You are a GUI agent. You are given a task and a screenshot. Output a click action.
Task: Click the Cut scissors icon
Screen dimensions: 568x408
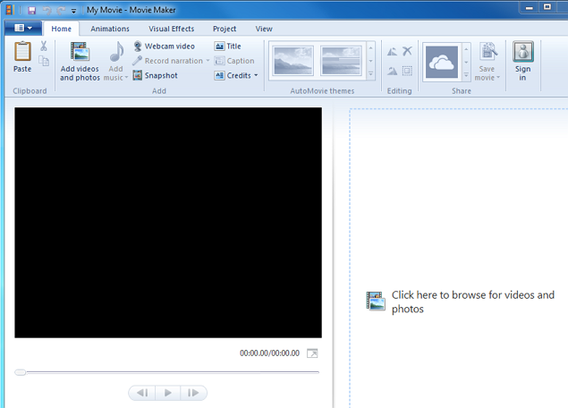[43, 46]
